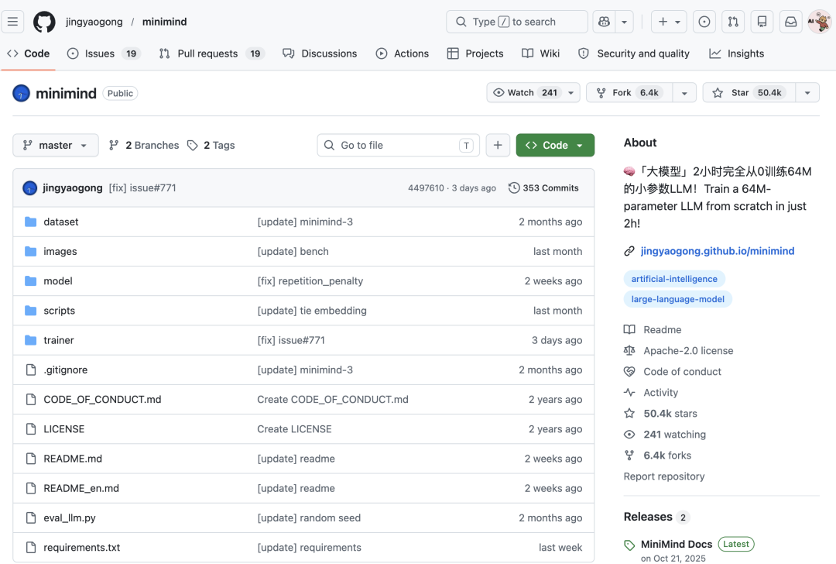Viewport: 836px width, 564px height.
Task: Switch to Security and quality tab
Action: (634, 53)
